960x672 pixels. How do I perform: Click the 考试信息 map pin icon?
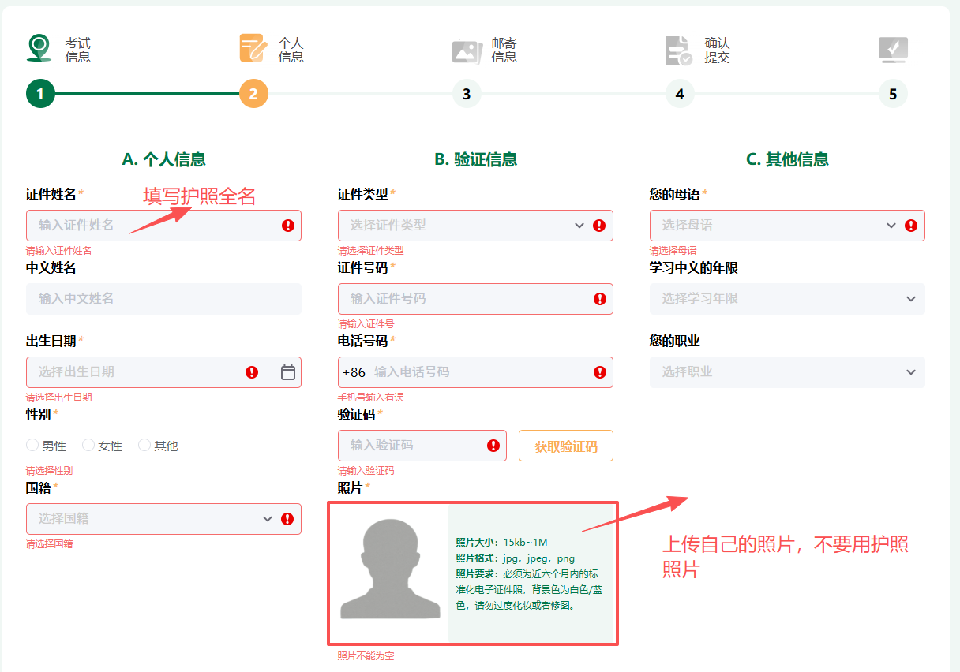(39, 48)
